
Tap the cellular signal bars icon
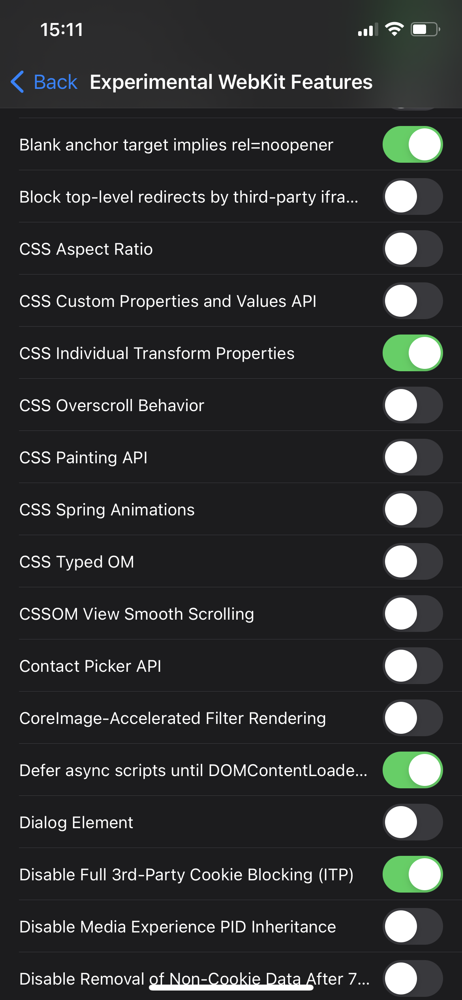point(368,30)
